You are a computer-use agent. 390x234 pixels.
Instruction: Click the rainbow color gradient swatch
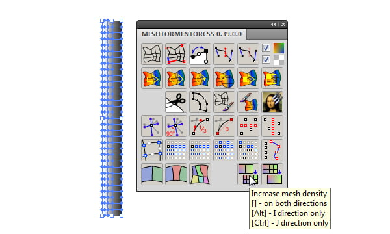coord(279,48)
